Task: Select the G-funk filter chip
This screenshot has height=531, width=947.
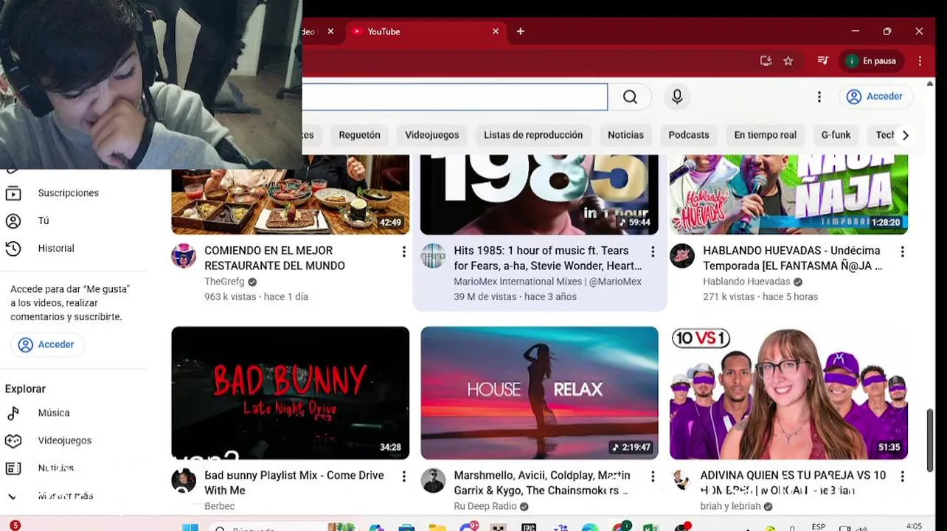Action: 836,135
